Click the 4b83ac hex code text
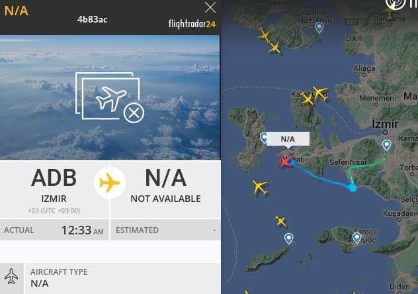This screenshot has height=294, width=418. [x=92, y=19]
